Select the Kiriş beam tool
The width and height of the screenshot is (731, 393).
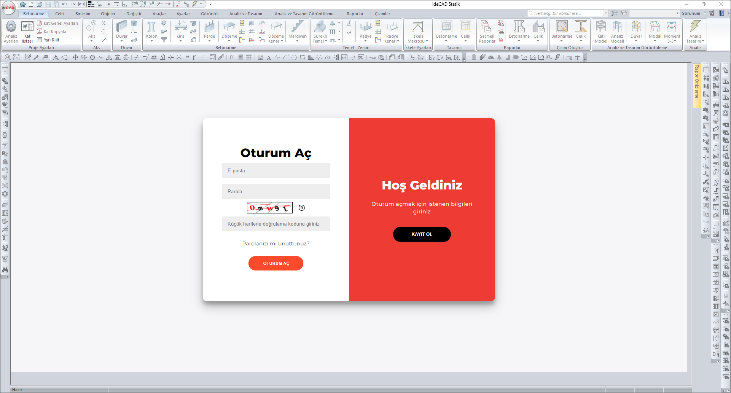[x=180, y=27]
